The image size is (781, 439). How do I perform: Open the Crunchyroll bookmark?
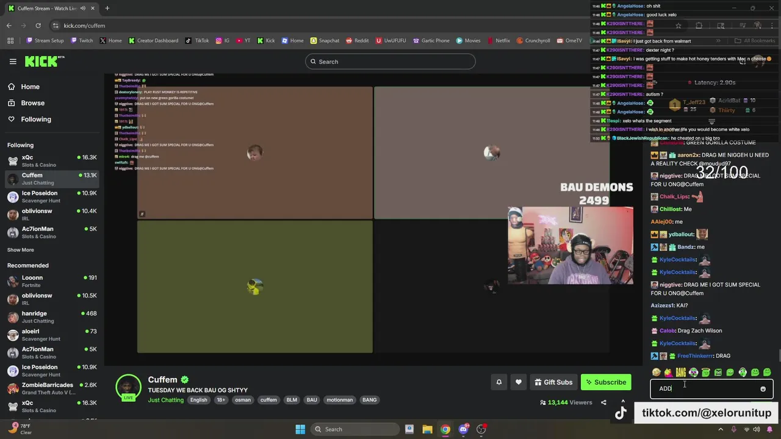point(533,41)
